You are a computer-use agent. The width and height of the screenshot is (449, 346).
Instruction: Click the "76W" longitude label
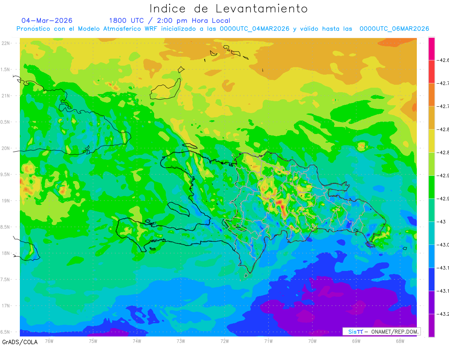coord(49,341)
